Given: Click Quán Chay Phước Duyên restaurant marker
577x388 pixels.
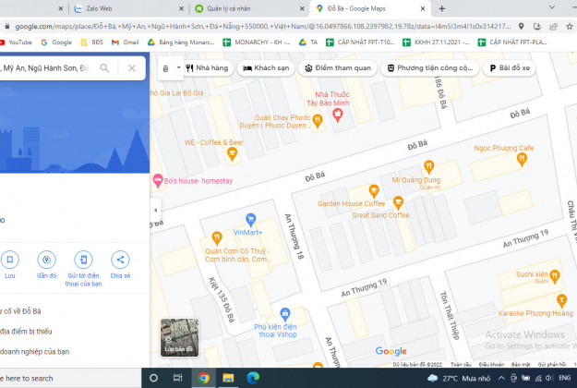Looking at the screenshot, I should pos(318,121).
